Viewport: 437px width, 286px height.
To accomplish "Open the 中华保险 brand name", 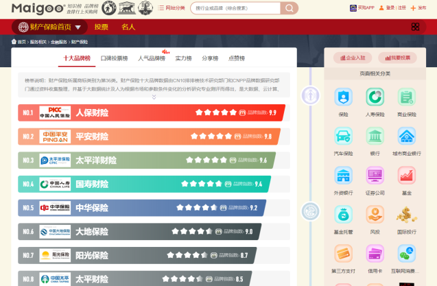I will 92,208.
